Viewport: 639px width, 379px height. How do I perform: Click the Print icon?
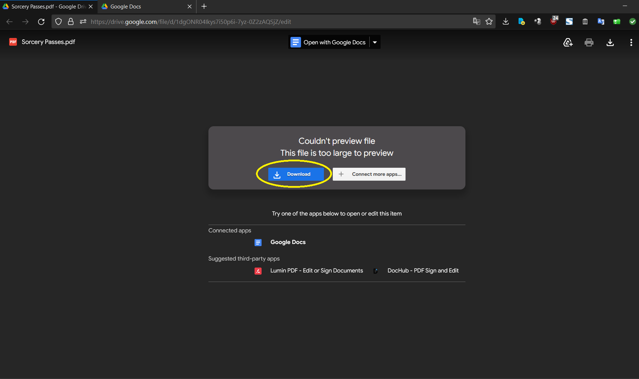coord(589,43)
